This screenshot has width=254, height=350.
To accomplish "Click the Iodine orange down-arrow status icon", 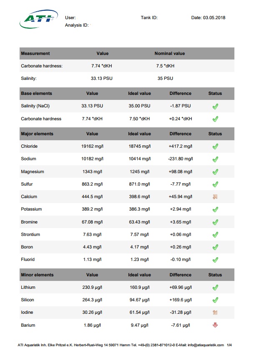I will point(215,312).
